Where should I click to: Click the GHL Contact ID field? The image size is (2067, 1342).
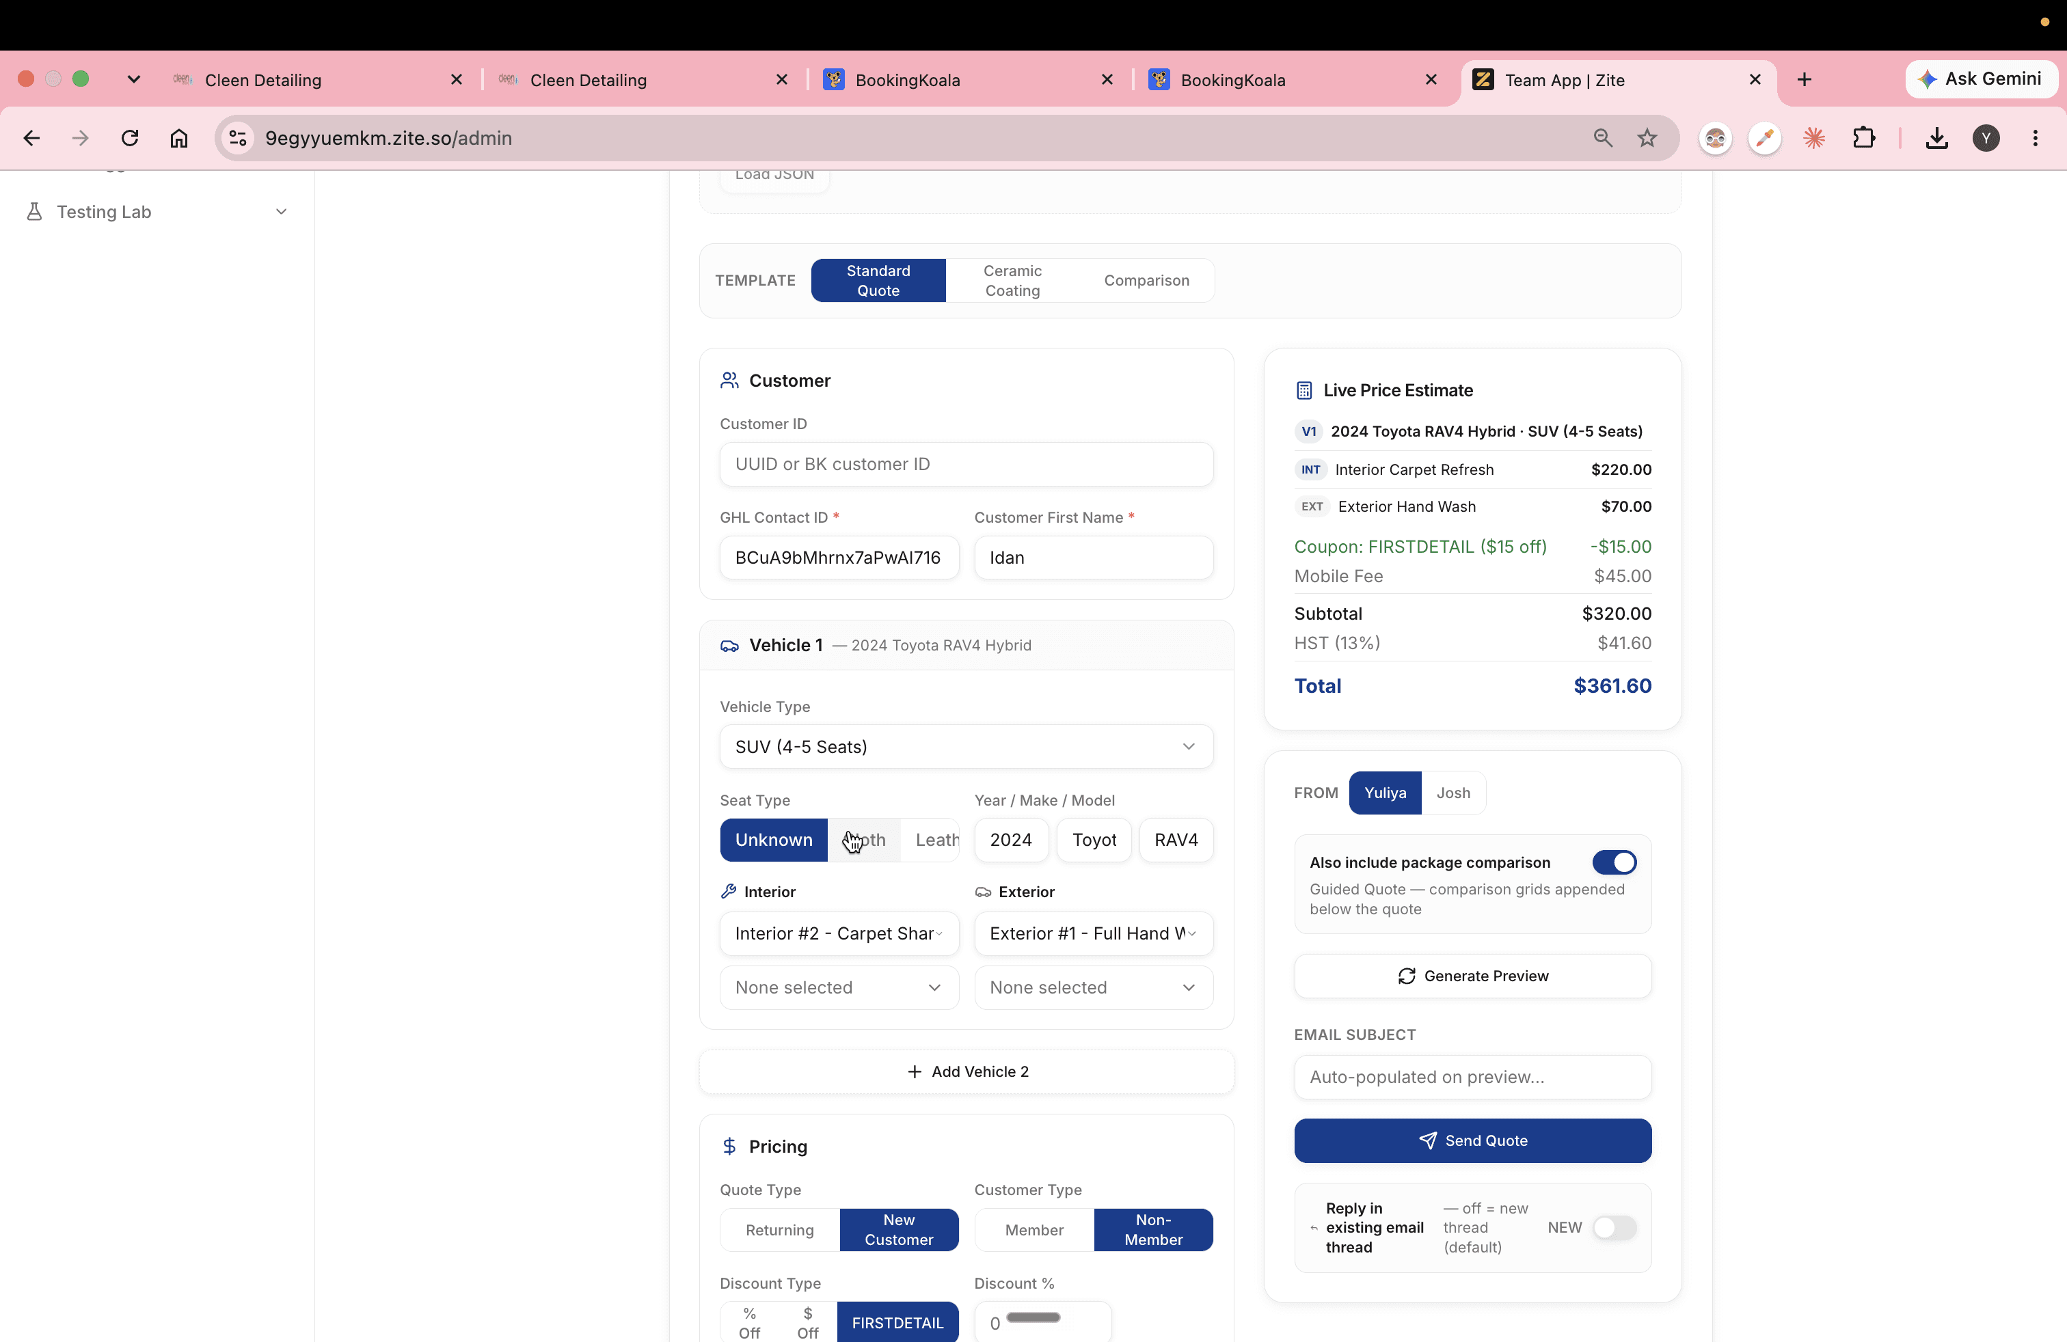coord(839,558)
